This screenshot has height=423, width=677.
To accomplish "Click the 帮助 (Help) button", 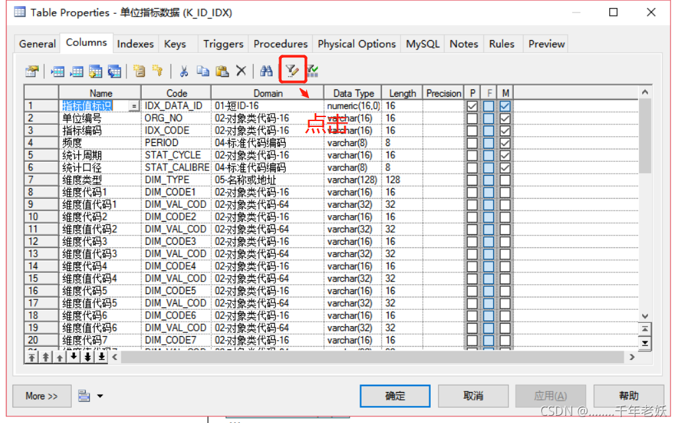I will pos(629,396).
